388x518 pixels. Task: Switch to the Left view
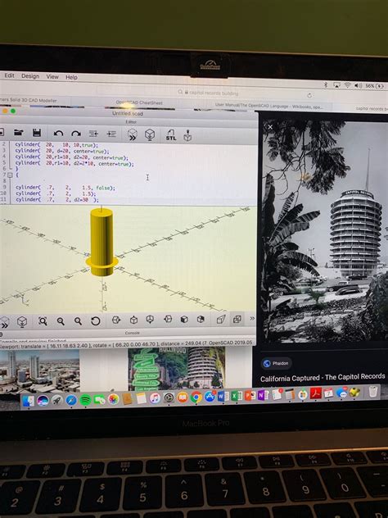coord(168,319)
